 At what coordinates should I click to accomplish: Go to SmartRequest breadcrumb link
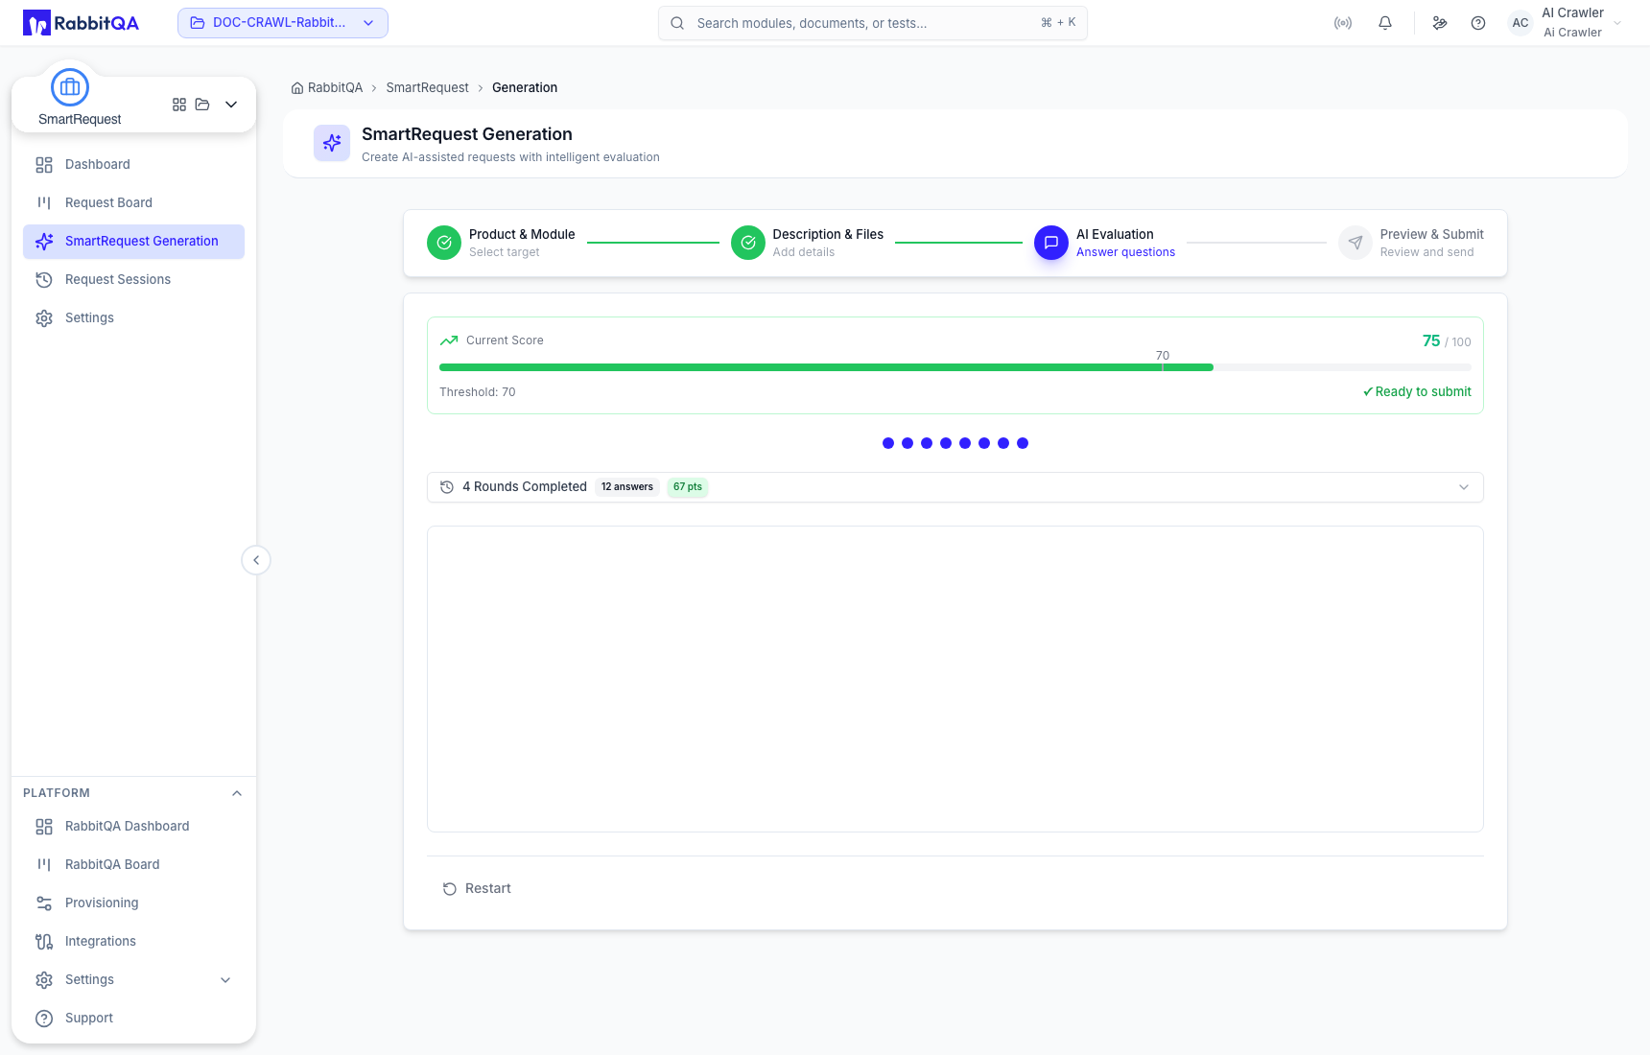(x=427, y=88)
